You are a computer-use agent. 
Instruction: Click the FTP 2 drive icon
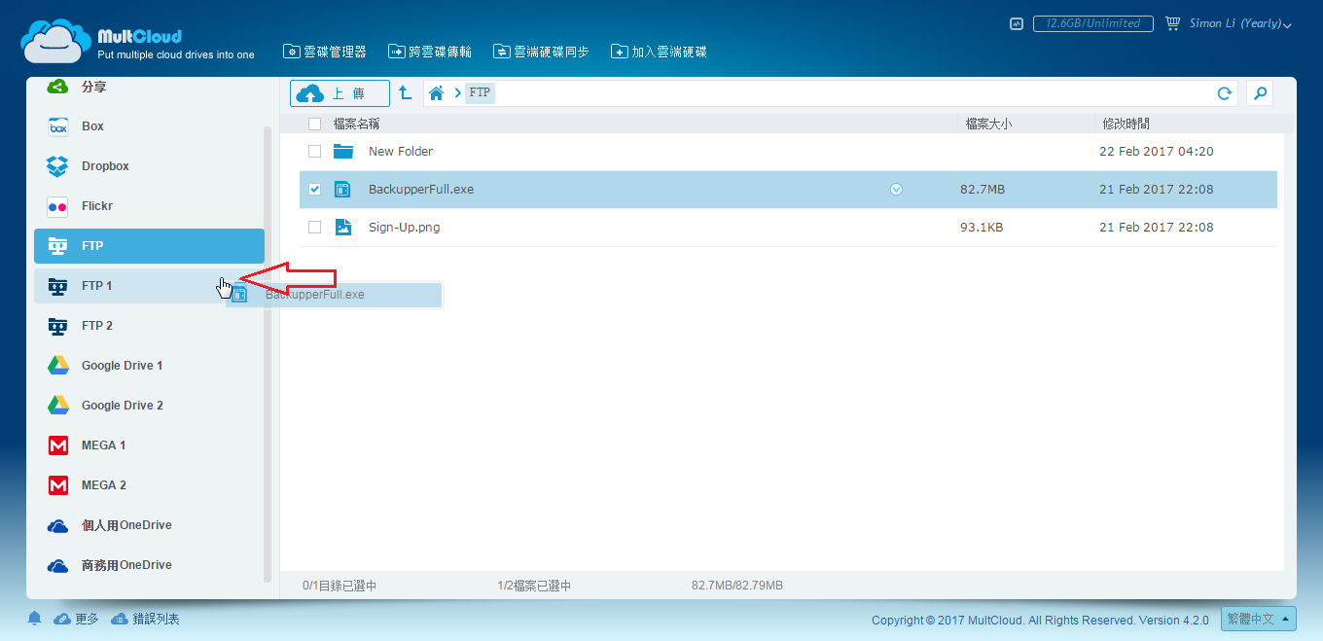58,326
